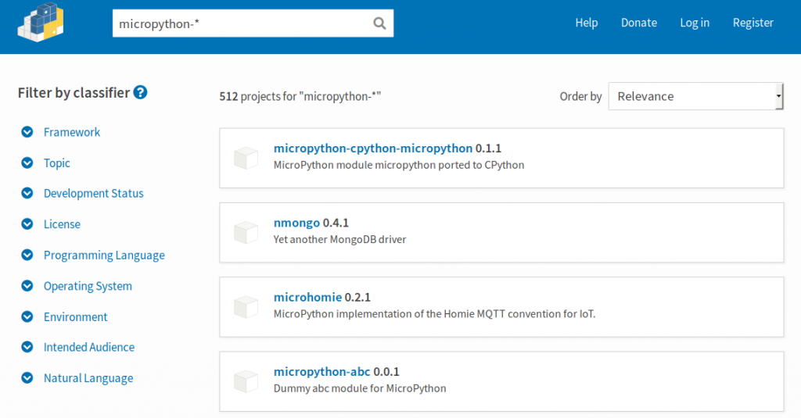Screen dimensions: 801x418
Task: Expand the Development Status chevron
Action: pos(27,194)
